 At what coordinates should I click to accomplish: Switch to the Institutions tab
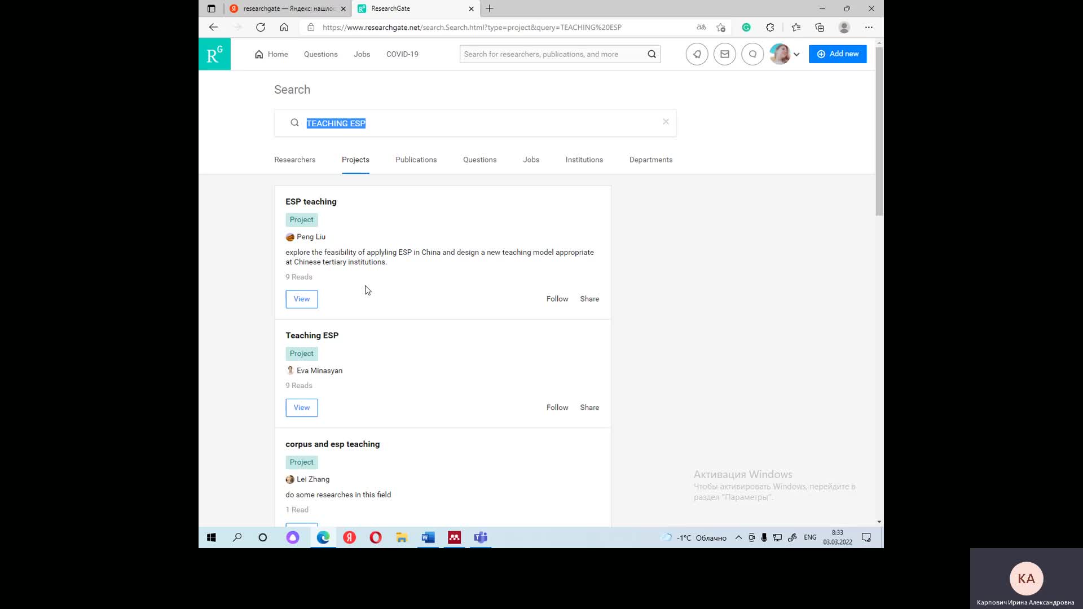click(x=584, y=160)
